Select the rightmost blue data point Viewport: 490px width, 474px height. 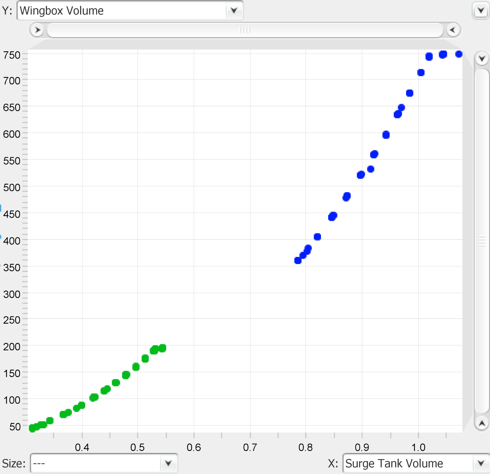coord(459,54)
